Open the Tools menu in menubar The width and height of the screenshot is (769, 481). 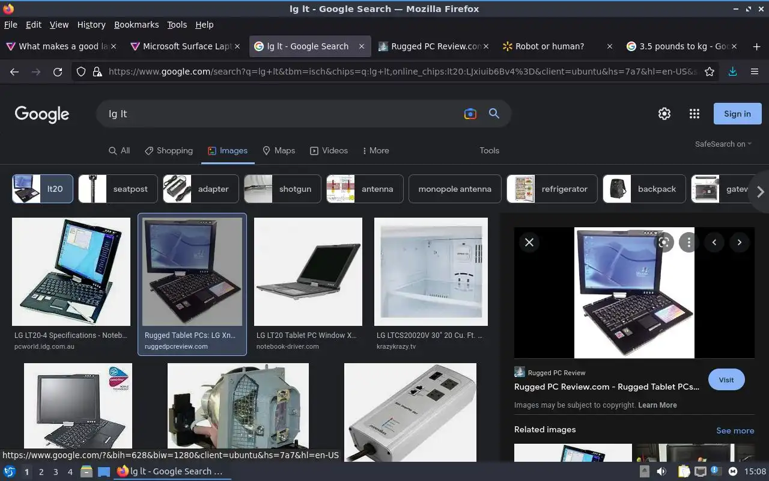(x=177, y=25)
